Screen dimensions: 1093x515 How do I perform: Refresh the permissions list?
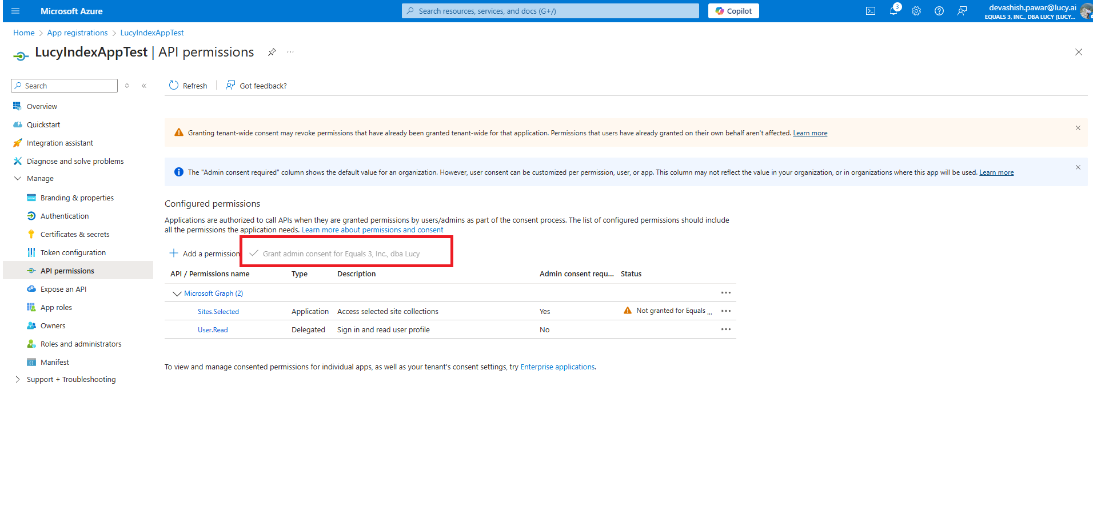click(188, 86)
